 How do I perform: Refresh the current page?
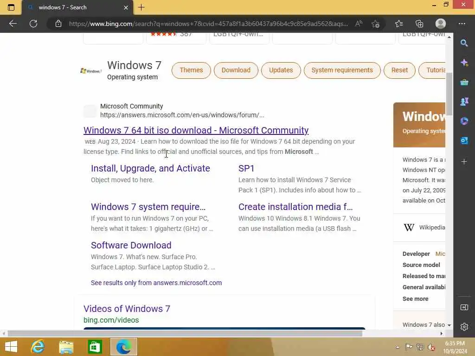33,24
